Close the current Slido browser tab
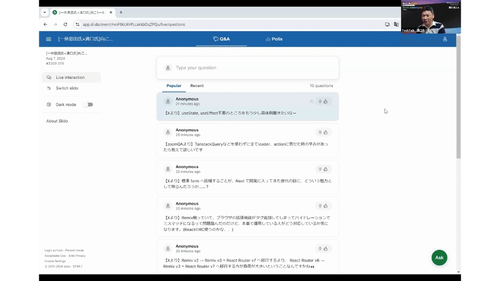The width and height of the screenshot is (500, 281). (x=111, y=12)
